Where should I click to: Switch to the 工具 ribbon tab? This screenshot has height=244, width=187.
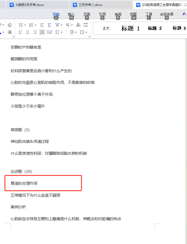pos(149,14)
